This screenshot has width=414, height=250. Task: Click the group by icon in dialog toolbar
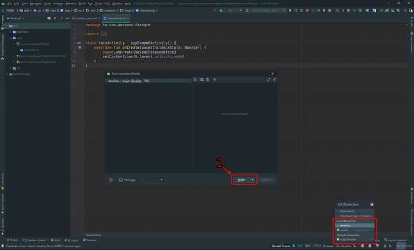tap(202, 79)
